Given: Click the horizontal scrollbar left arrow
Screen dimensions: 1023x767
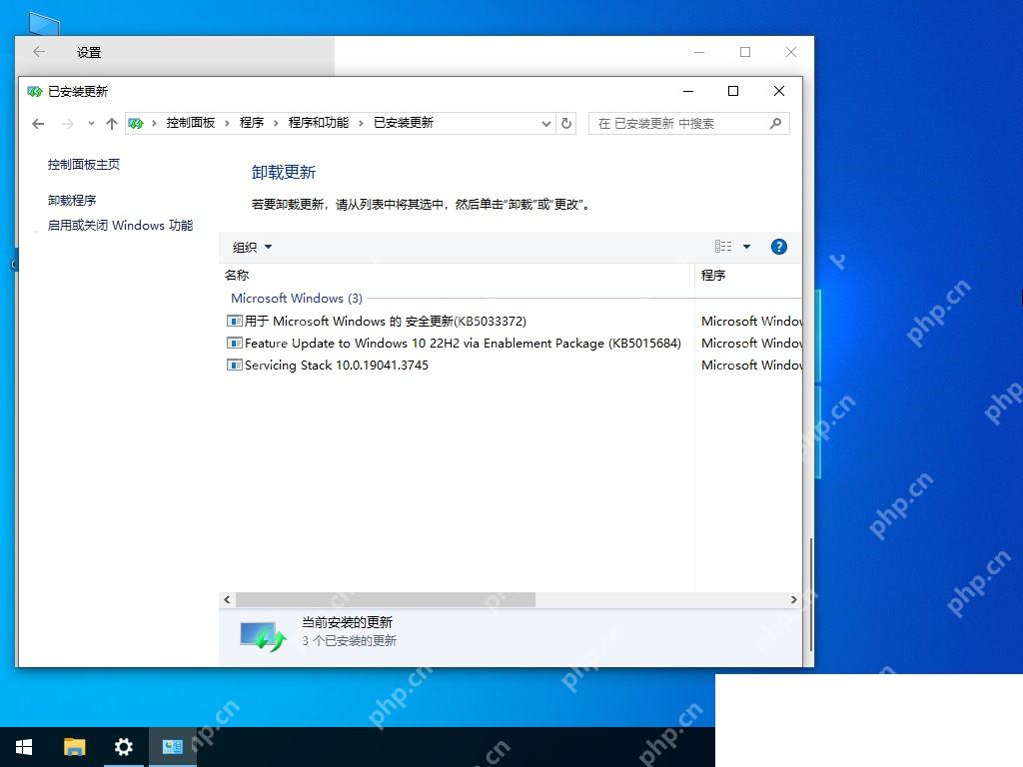Looking at the screenshot, I should [x=227, y=599].
